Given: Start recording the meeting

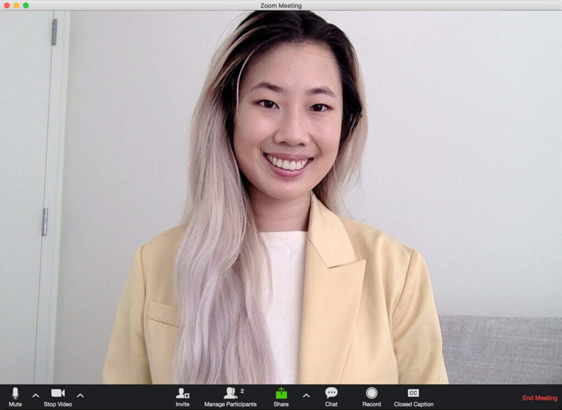Looking at the screenshot, I should (372, 396).
